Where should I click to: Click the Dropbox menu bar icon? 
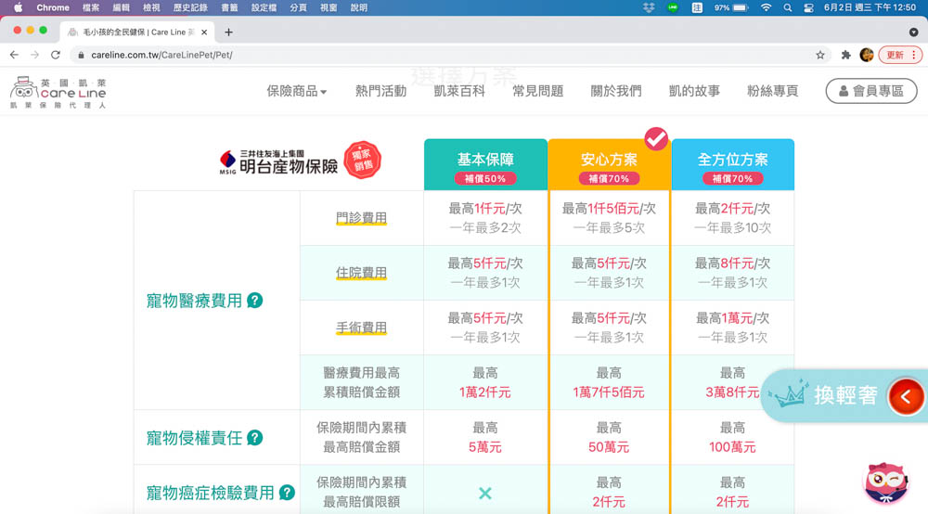(x=649, y=7)
